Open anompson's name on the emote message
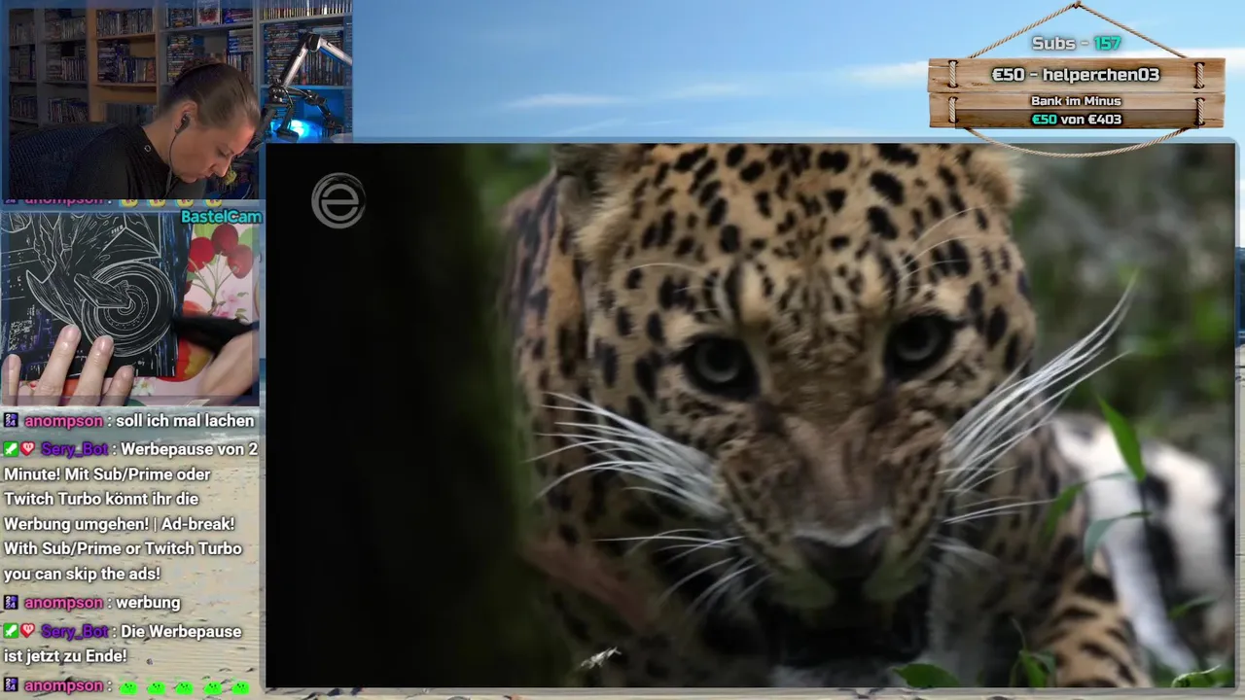This screenshot has width=1245, height=700. tap(63, 686)
